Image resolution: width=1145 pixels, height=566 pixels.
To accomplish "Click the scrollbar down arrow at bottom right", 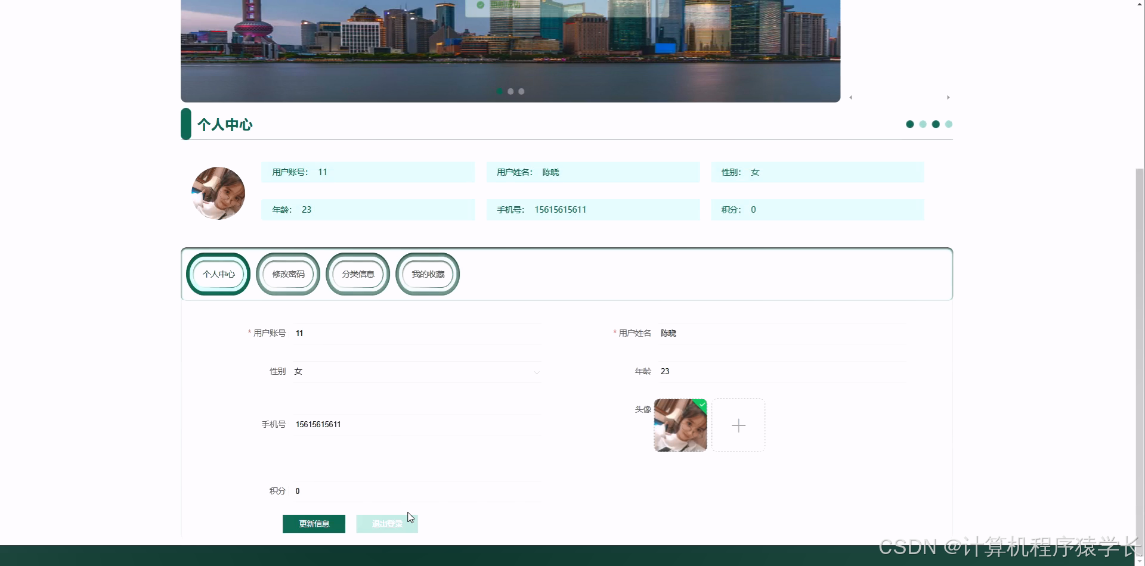I will pos(1140,560).
